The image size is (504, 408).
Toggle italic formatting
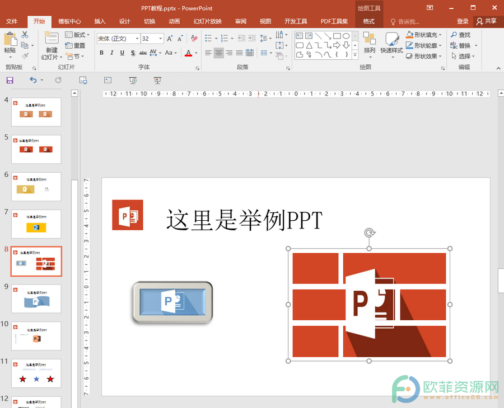click(112, 53)
